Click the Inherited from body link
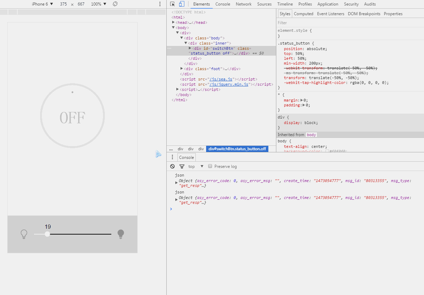The width and height of the screenshot is (424, 295). 311,135
